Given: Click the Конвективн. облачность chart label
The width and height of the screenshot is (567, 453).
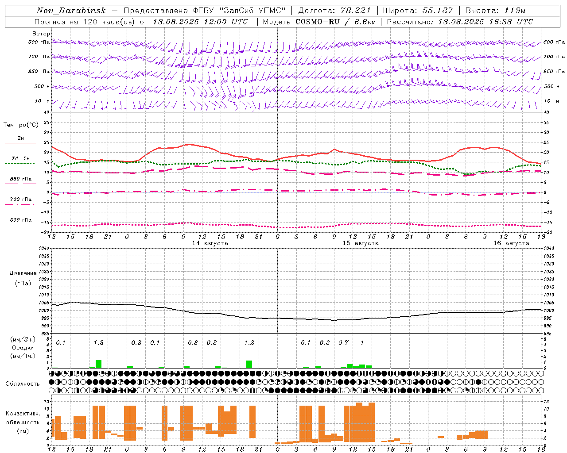Looking at the screenshot, I should [23, 422].
